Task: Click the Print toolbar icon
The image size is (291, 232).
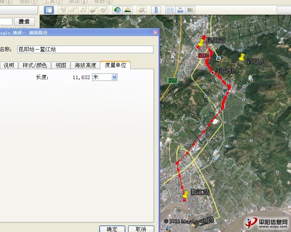Action: pos(180,10)
